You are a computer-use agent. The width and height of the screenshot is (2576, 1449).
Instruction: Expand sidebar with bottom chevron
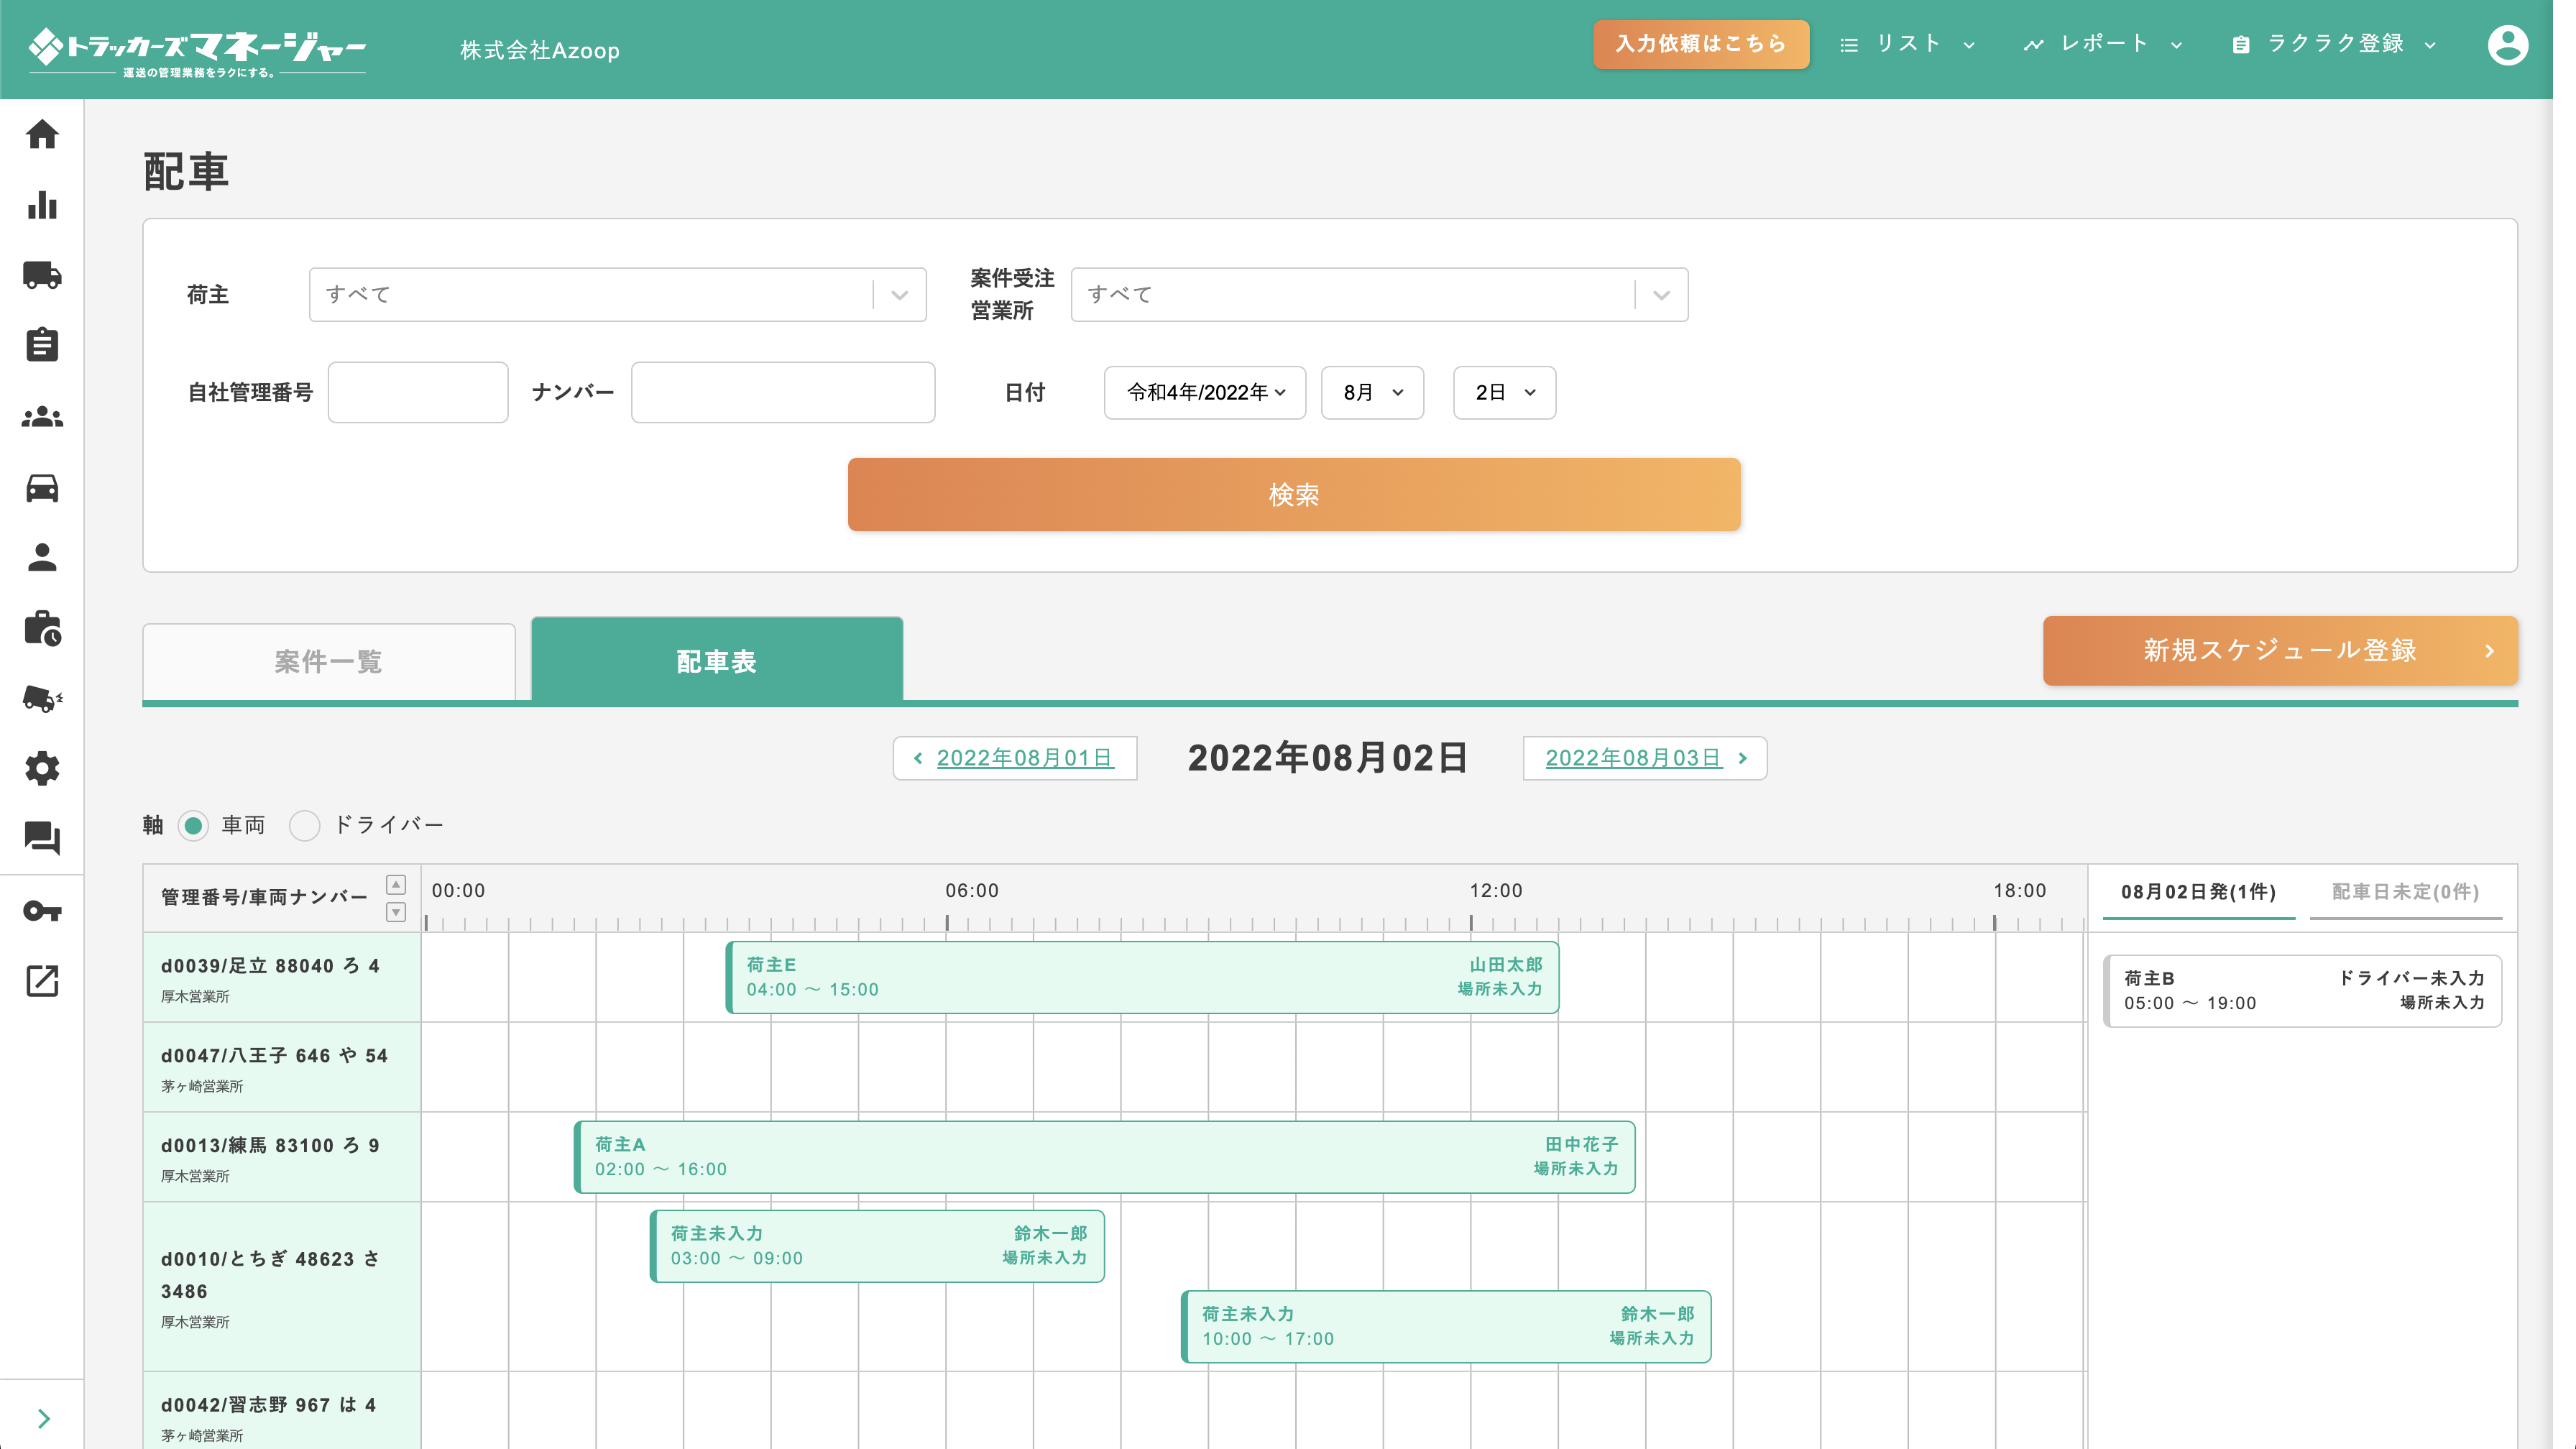pos(43,1418)
